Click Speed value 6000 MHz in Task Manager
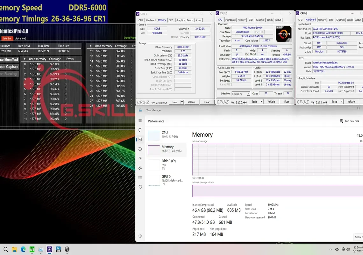Screen dimensions: 363x255 click(273, 205)
